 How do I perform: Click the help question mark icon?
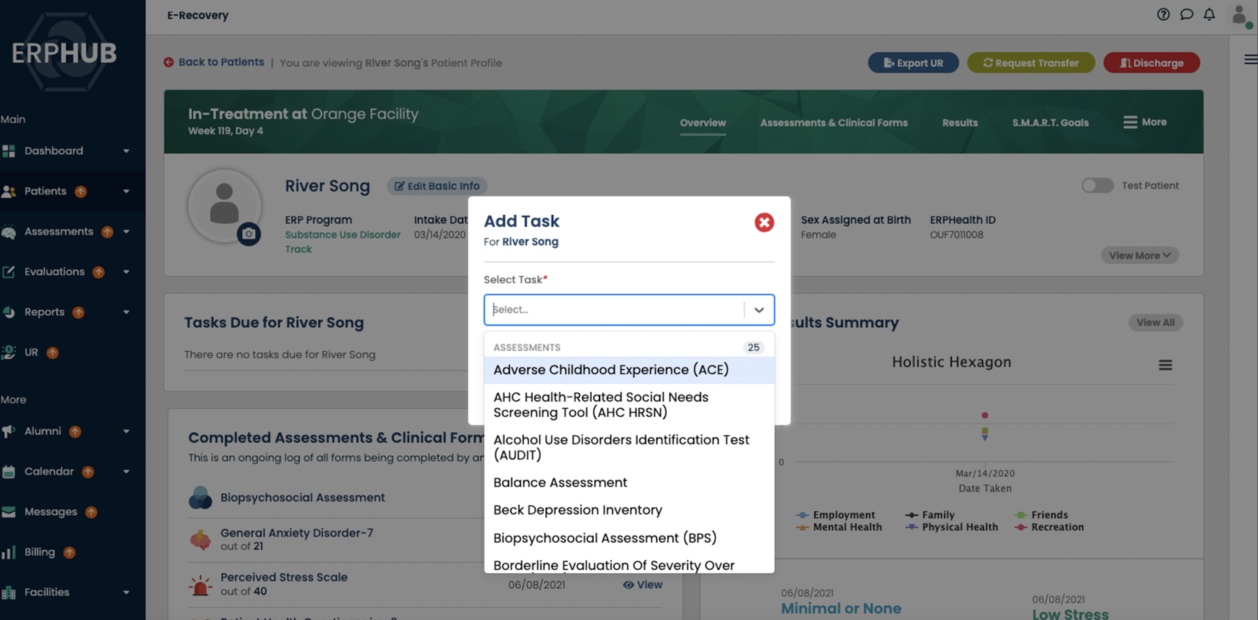pyautogui.click(x=1163, y=15)
